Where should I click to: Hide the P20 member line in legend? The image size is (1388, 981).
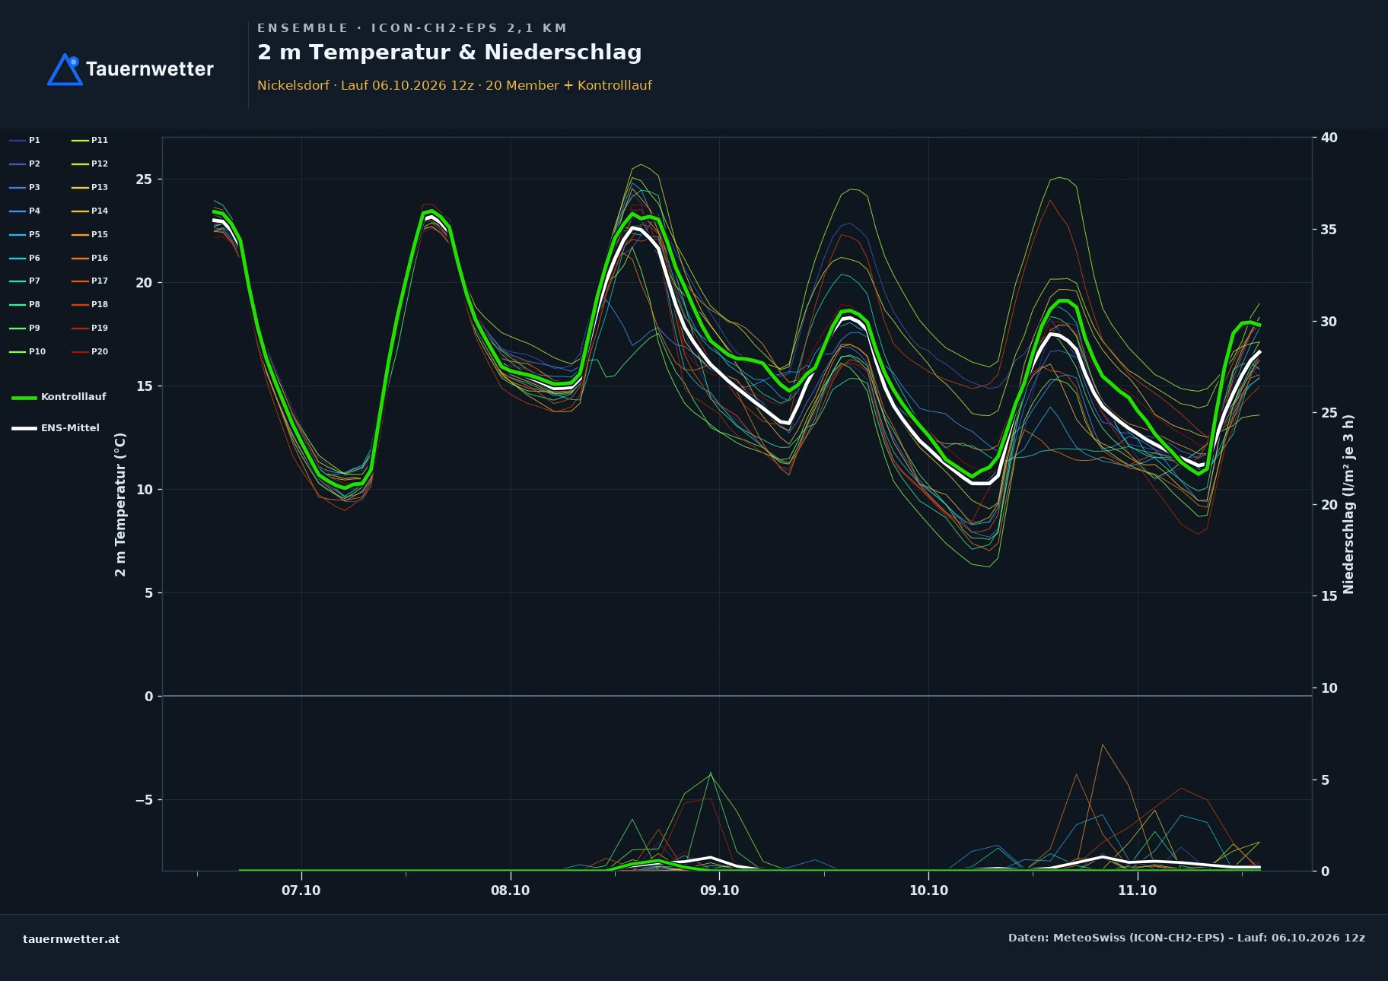(90, 352)
